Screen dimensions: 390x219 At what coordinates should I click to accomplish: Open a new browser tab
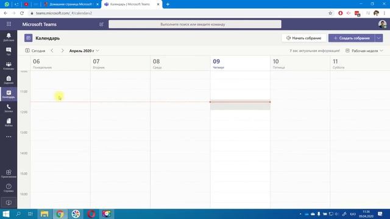[168, 4]
